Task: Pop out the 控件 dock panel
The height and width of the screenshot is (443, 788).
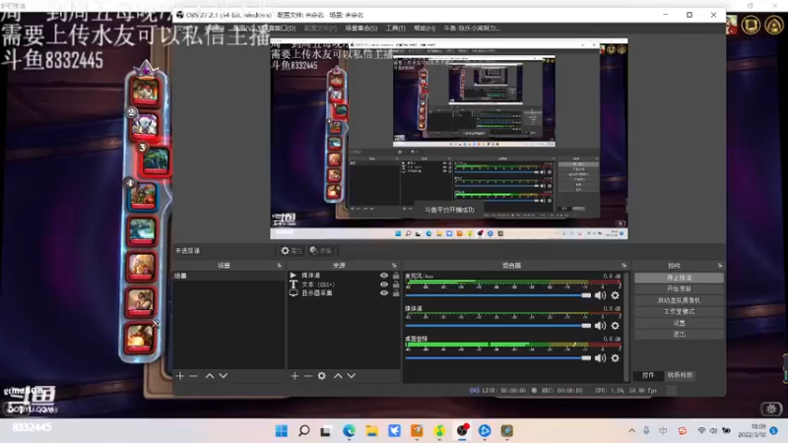Action: (720, 265)
